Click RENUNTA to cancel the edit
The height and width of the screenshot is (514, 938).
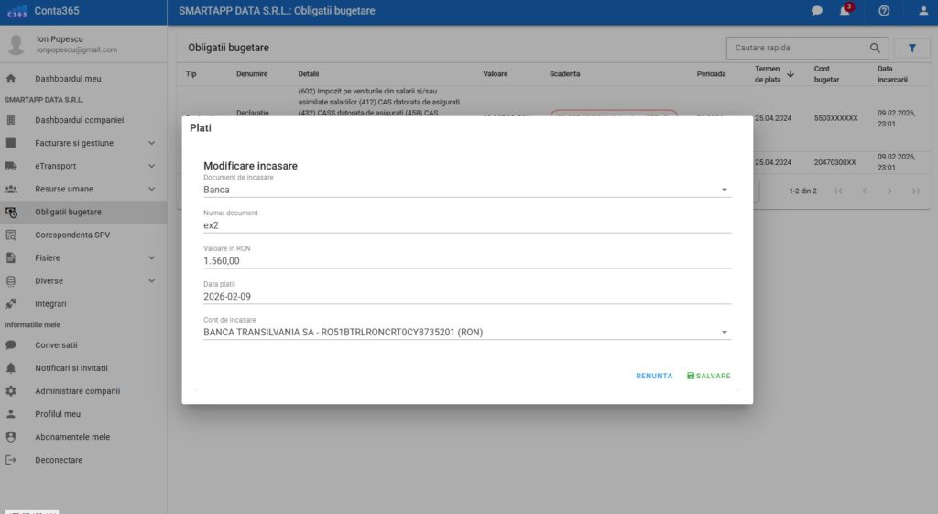coord(654,377)
